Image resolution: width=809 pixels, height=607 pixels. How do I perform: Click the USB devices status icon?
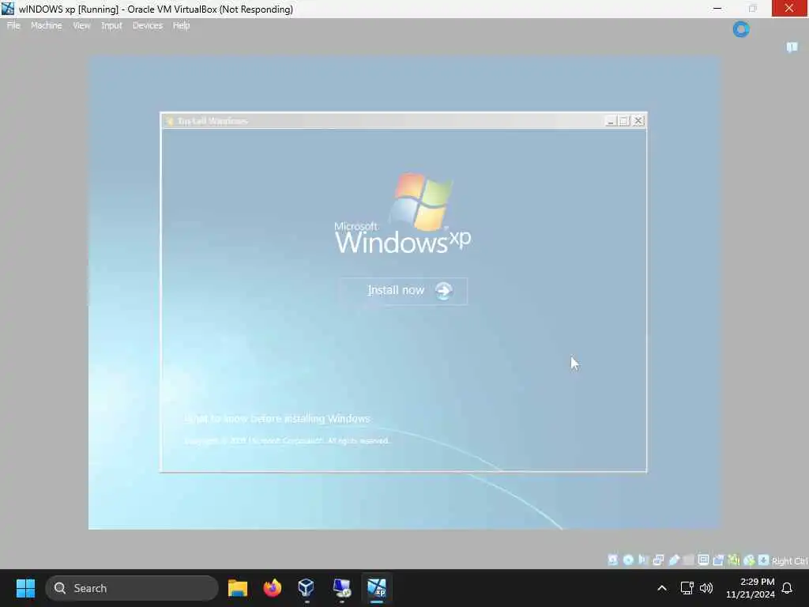674,560
